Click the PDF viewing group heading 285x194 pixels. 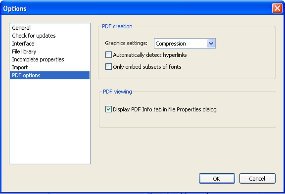click(117, 92)
